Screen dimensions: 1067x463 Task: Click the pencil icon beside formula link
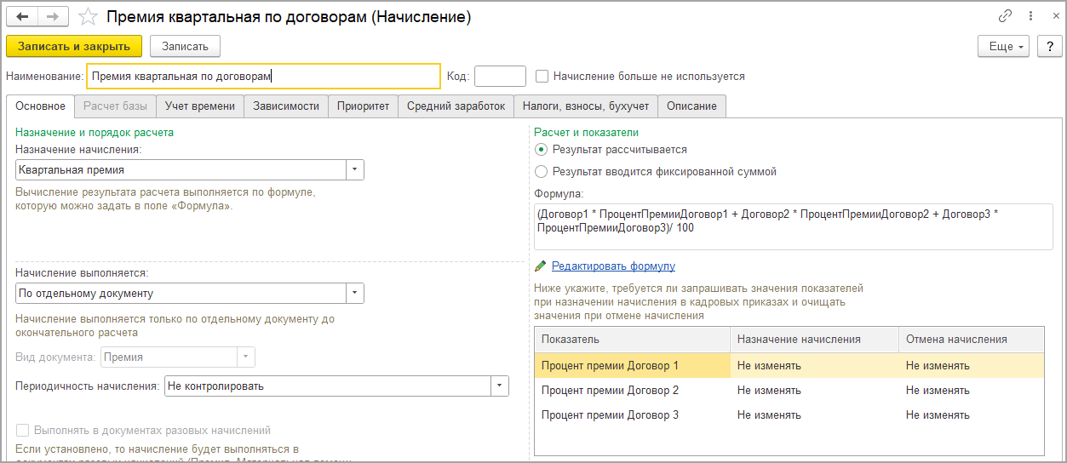click(540, 266)
